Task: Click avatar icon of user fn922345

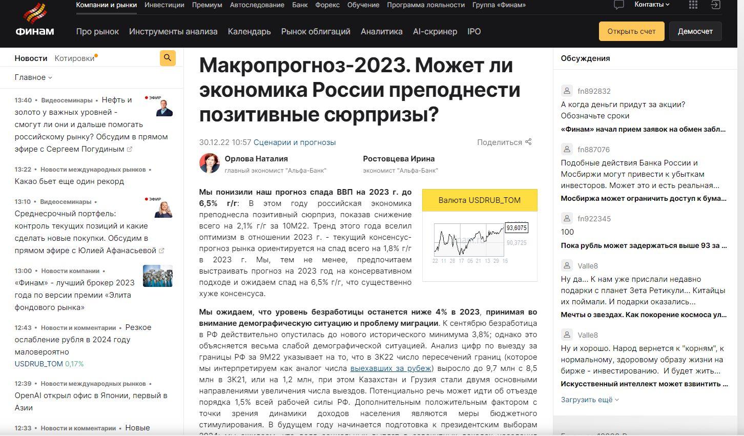Action: pyautogui.click(x=567, y=219)
